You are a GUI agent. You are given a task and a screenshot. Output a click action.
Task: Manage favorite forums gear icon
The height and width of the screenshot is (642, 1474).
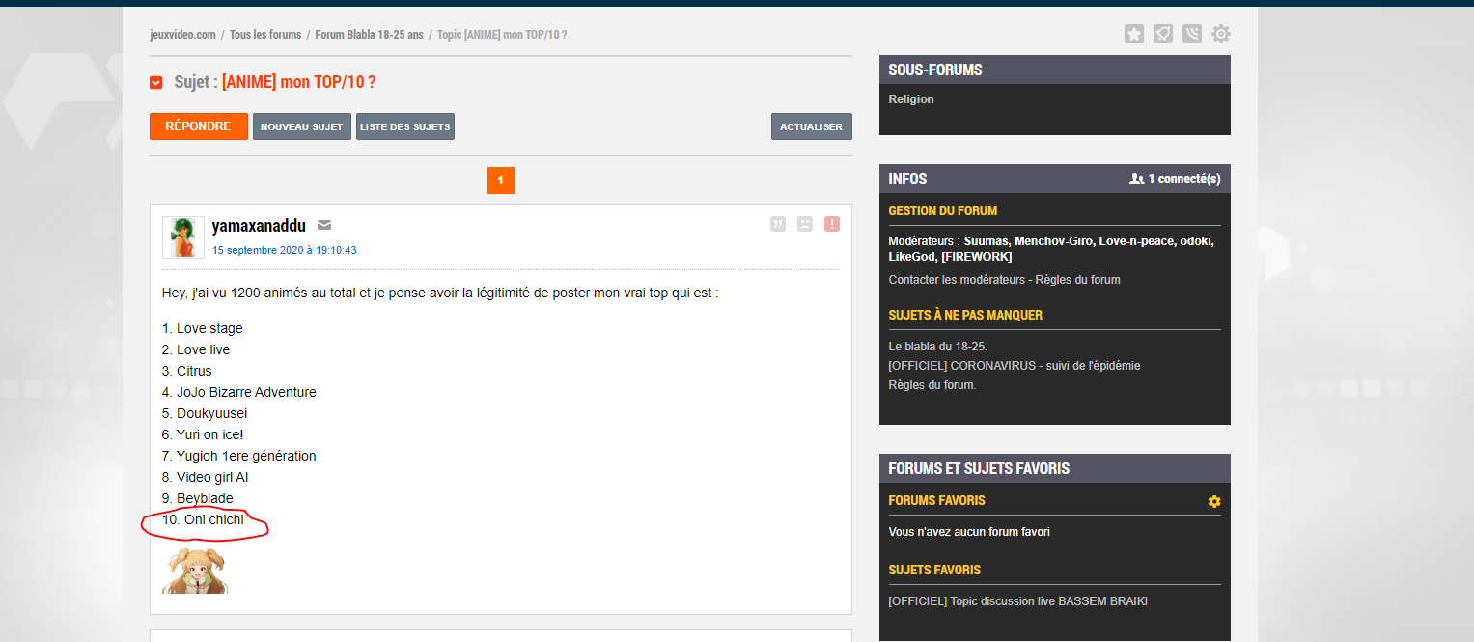[1214, 502]
